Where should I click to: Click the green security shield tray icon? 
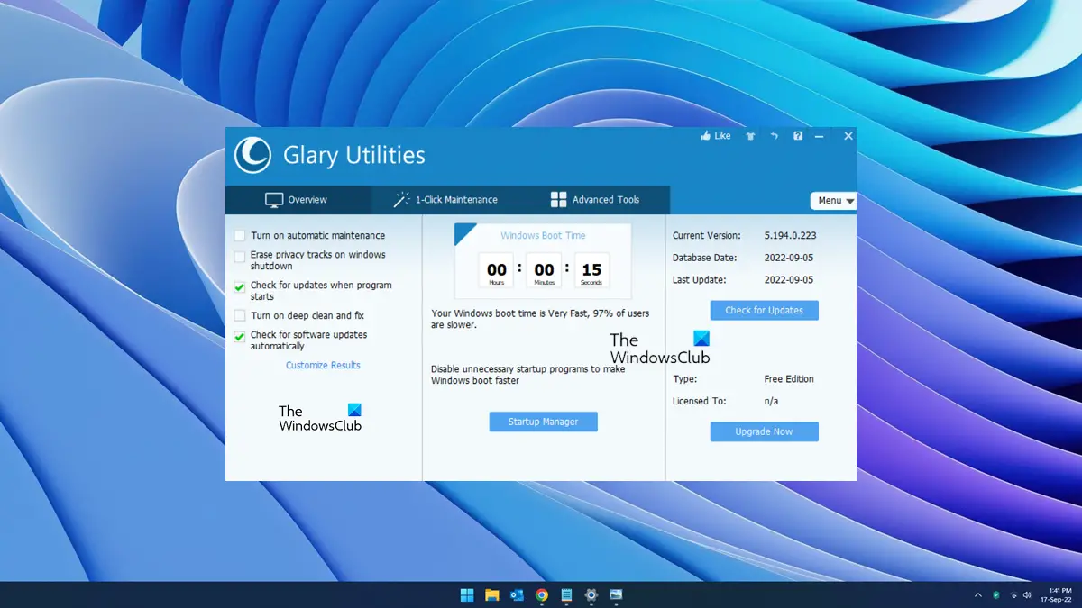tap(996, 594)
